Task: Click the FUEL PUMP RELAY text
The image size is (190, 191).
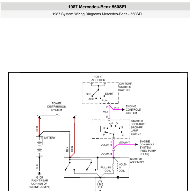Action: pos(148,152)
